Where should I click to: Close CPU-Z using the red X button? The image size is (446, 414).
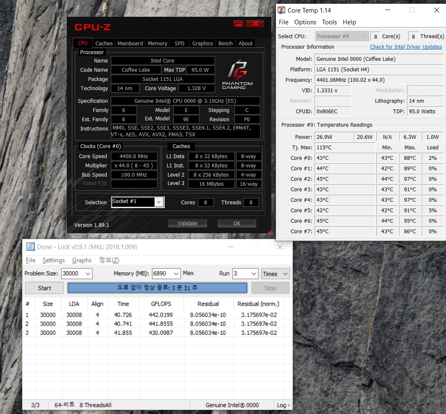[x=255, y=23]
